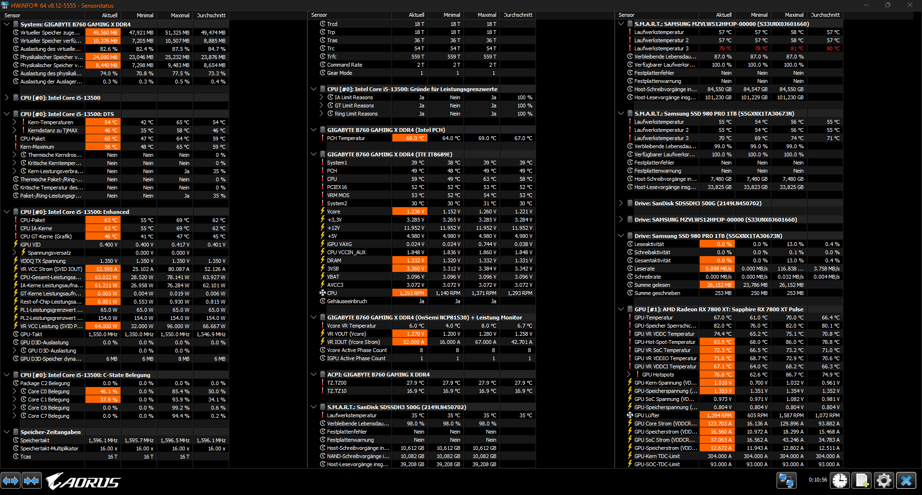Select the PCH Temperatur row
The image size is (922, 495).
click(x=422, y=138)
